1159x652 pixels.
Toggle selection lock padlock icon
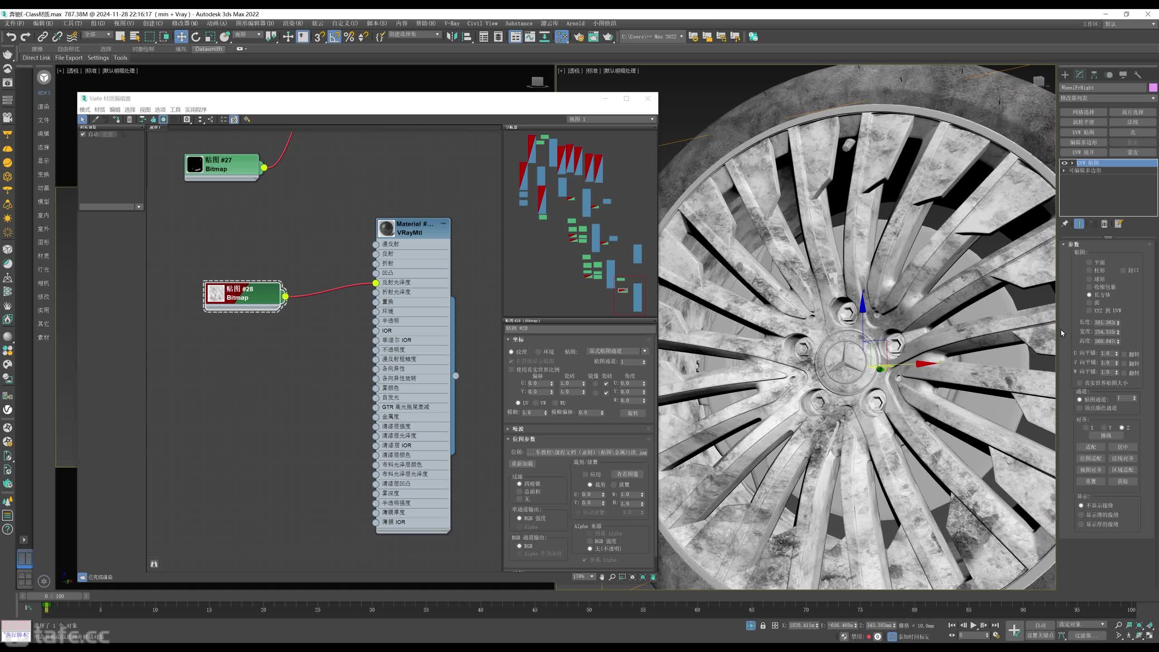[x=763, y=625]
